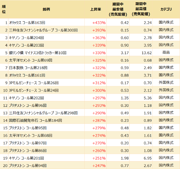Click the 順位 column header
This screenshot has width=180, height=169.
click(4, 9)
